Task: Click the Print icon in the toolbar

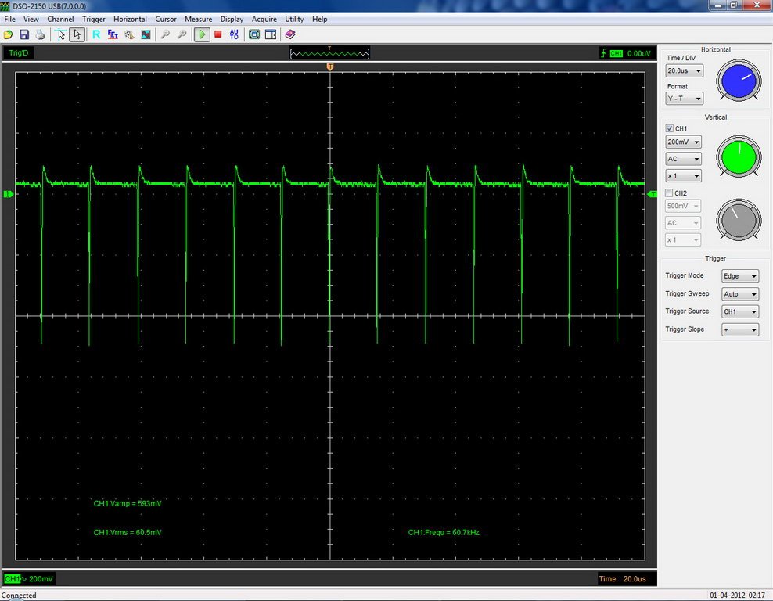Action: click(41, 34)
